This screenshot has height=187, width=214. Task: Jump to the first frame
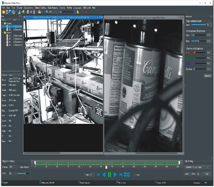click(98, 175)
